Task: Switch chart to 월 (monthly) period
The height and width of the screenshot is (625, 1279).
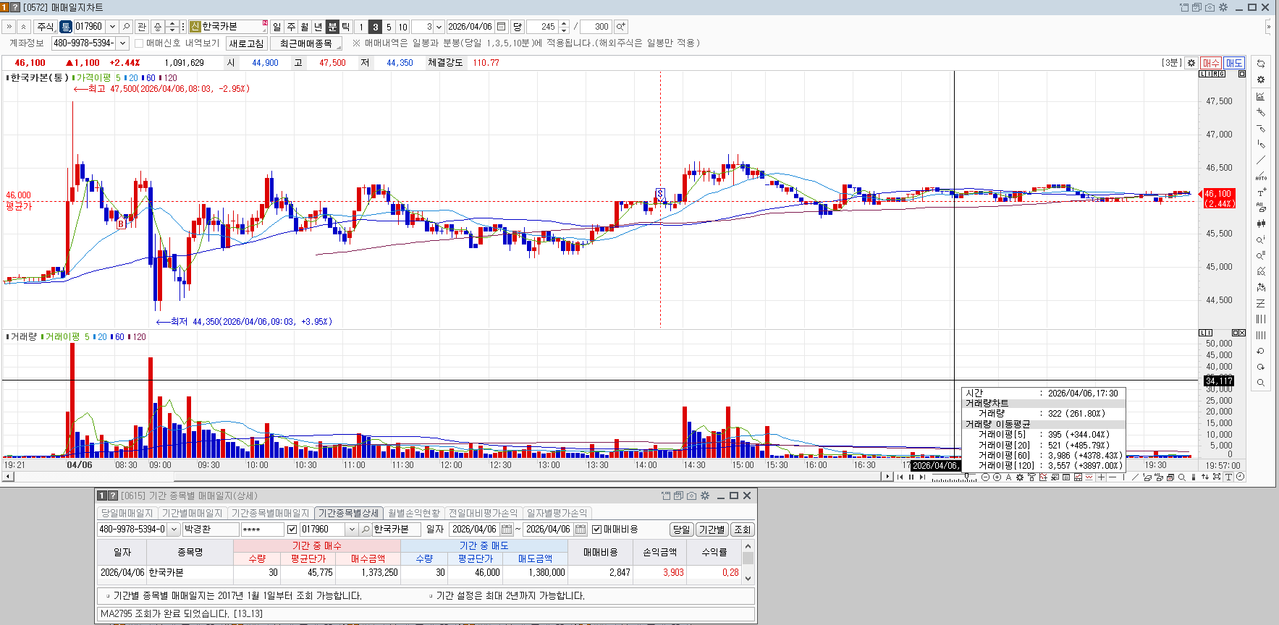Action: (x=305, y=27)
